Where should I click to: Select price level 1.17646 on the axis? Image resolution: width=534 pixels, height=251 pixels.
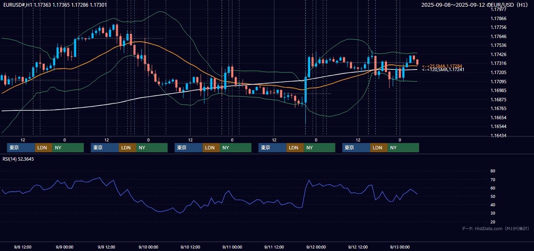pos(498,36)
